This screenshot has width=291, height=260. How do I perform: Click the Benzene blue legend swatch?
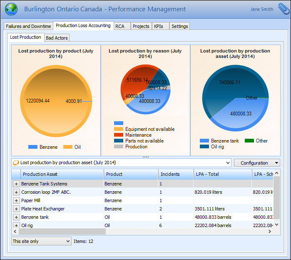tap(33, 147)
